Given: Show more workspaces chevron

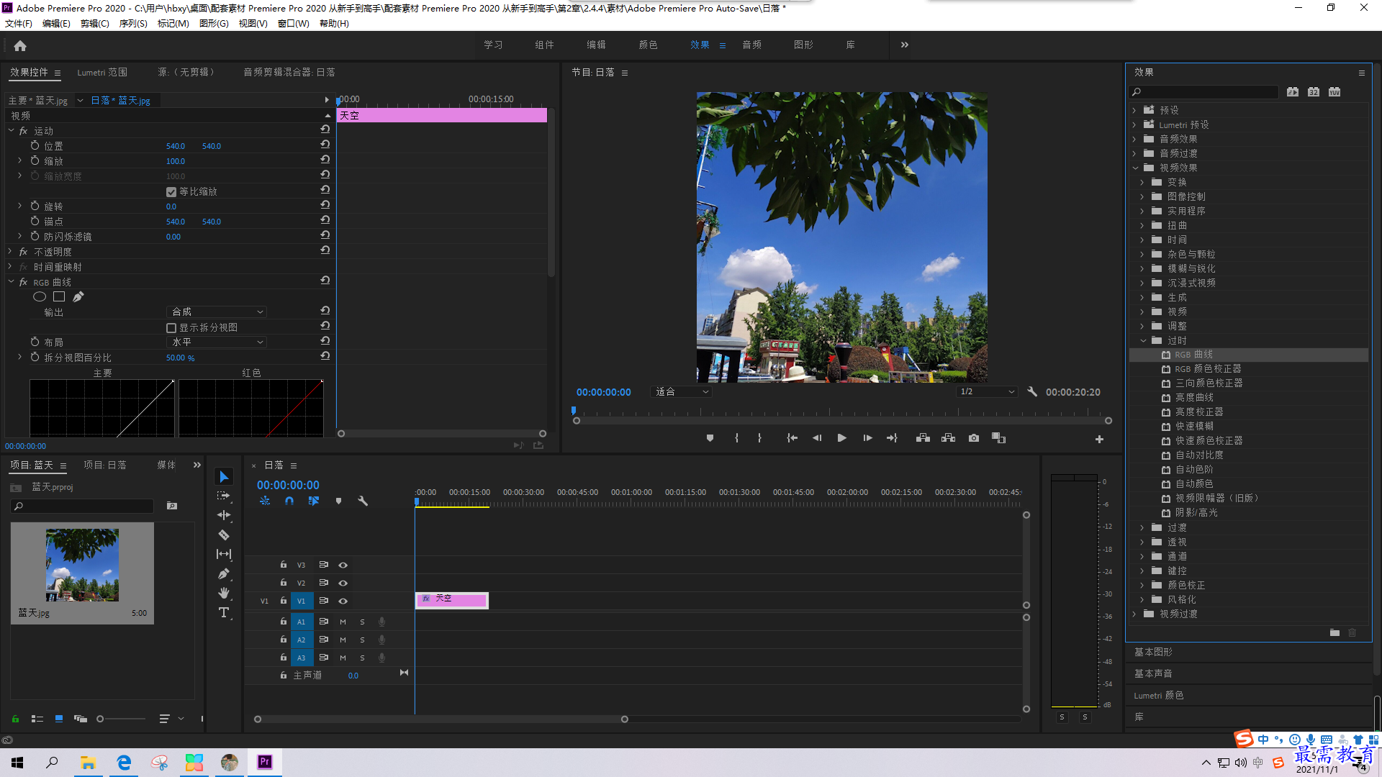Looking at the screenshot, I should click(905, 45).
